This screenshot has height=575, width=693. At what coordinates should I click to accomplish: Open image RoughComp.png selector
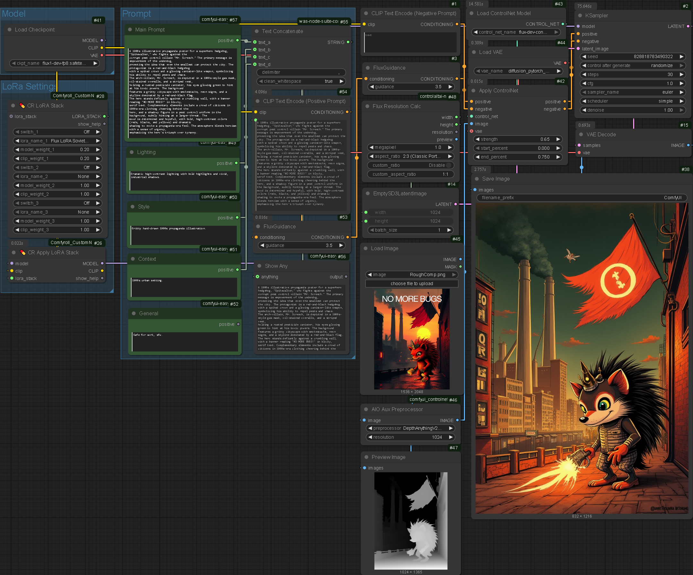(x=412, y=275)
